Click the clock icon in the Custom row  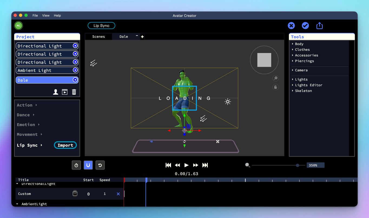click(x=75, y=193)
